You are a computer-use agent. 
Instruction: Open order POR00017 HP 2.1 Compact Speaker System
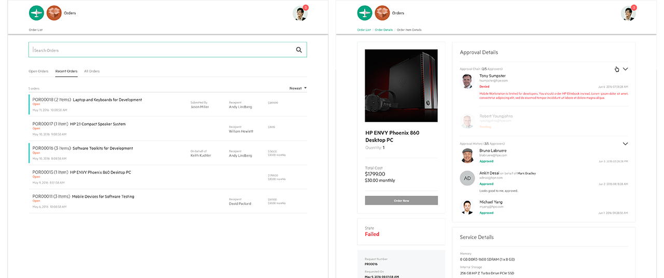point(168,129)
